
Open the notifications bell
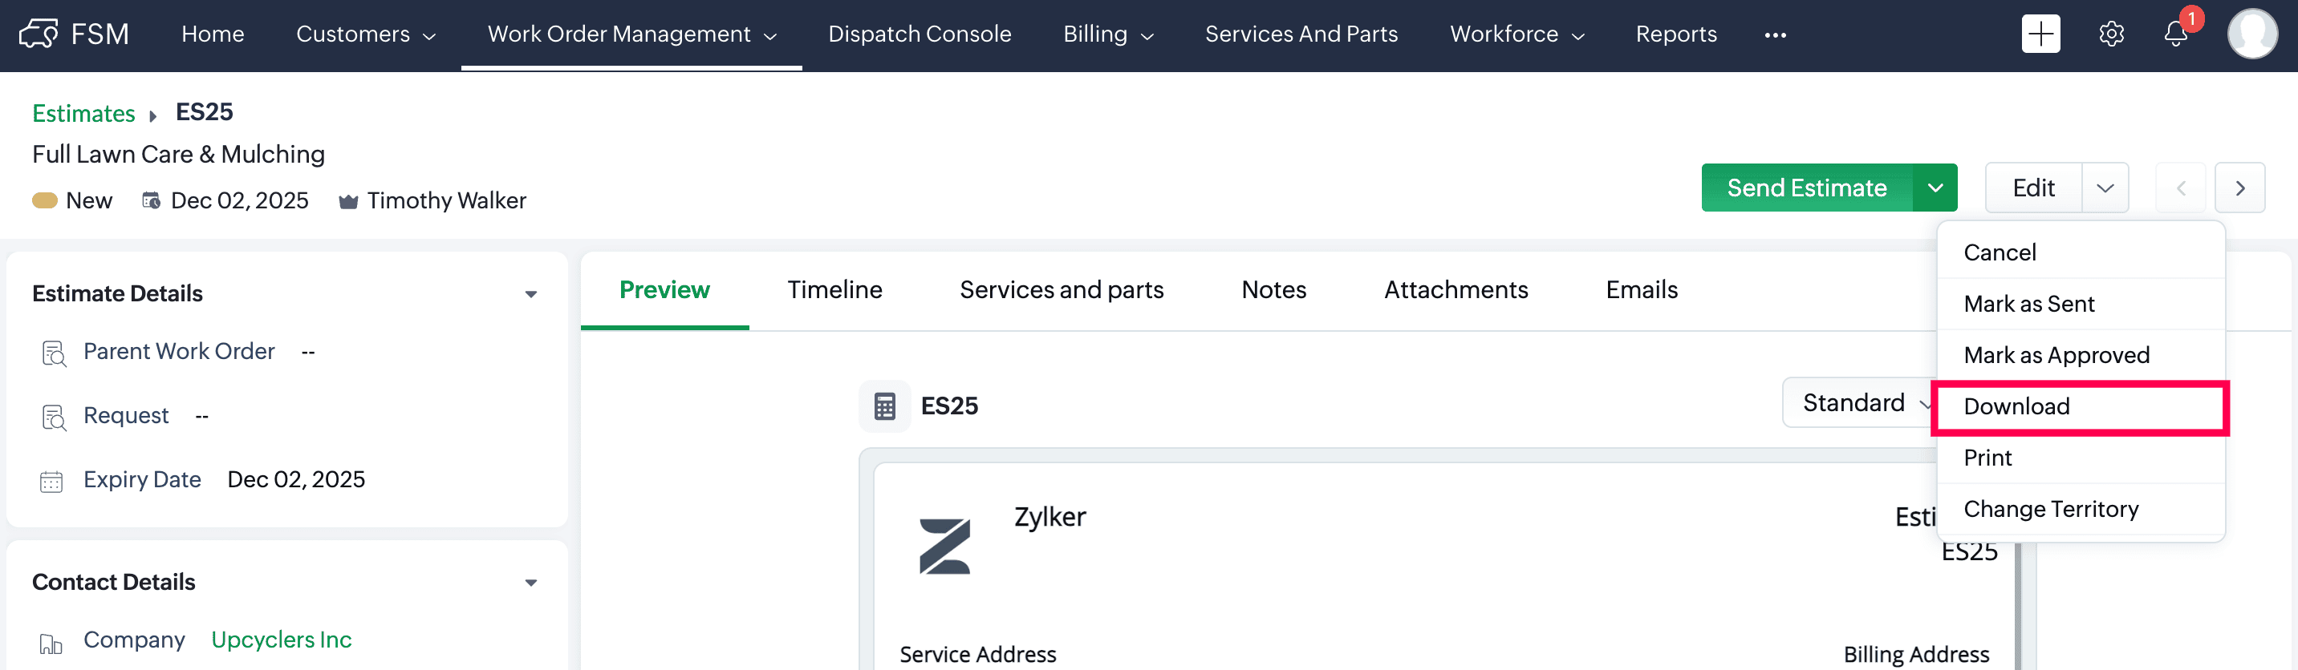coord(2176,34)
